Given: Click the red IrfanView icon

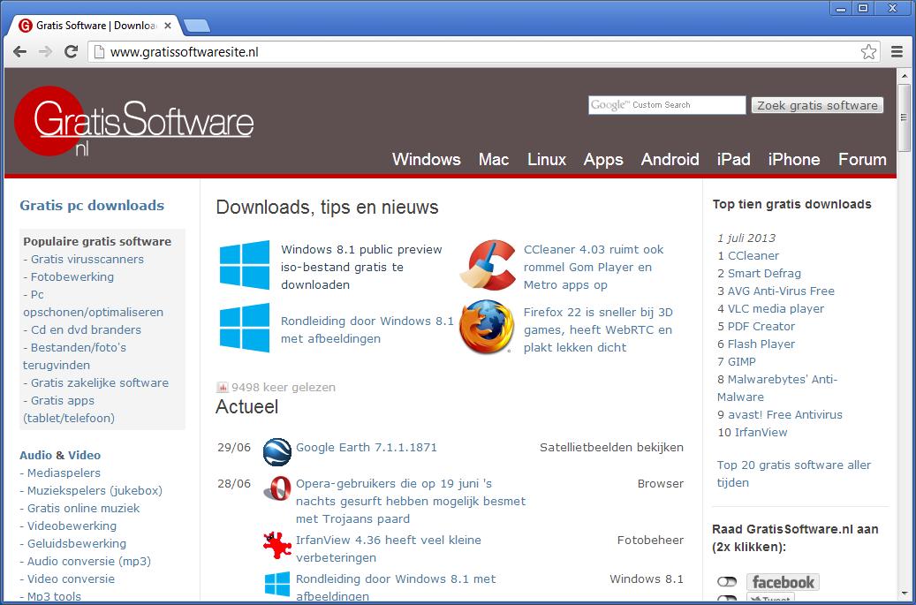Looking at the screenshot, I should pos(277,544).
